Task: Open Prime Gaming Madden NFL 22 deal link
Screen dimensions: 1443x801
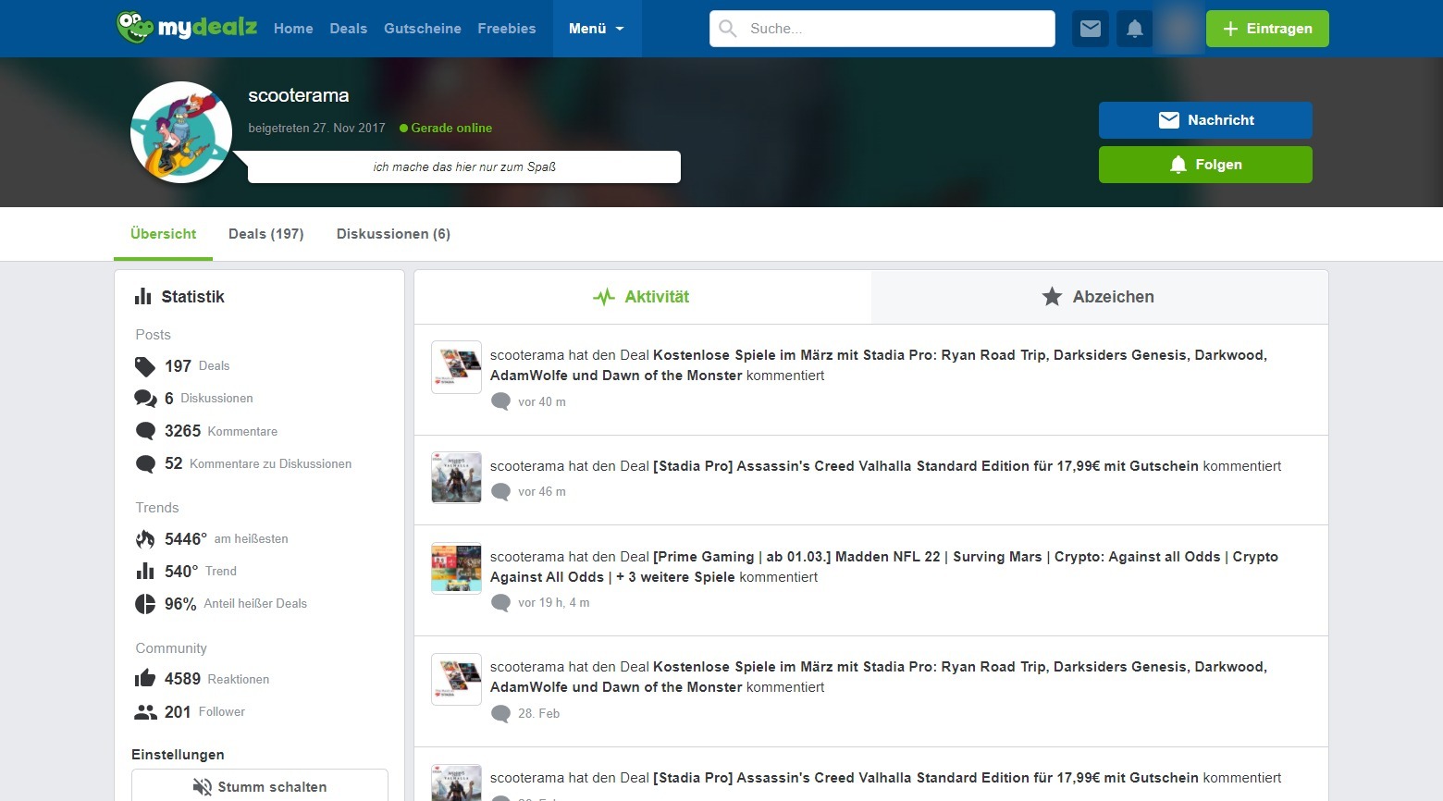Action: [884, 567]
